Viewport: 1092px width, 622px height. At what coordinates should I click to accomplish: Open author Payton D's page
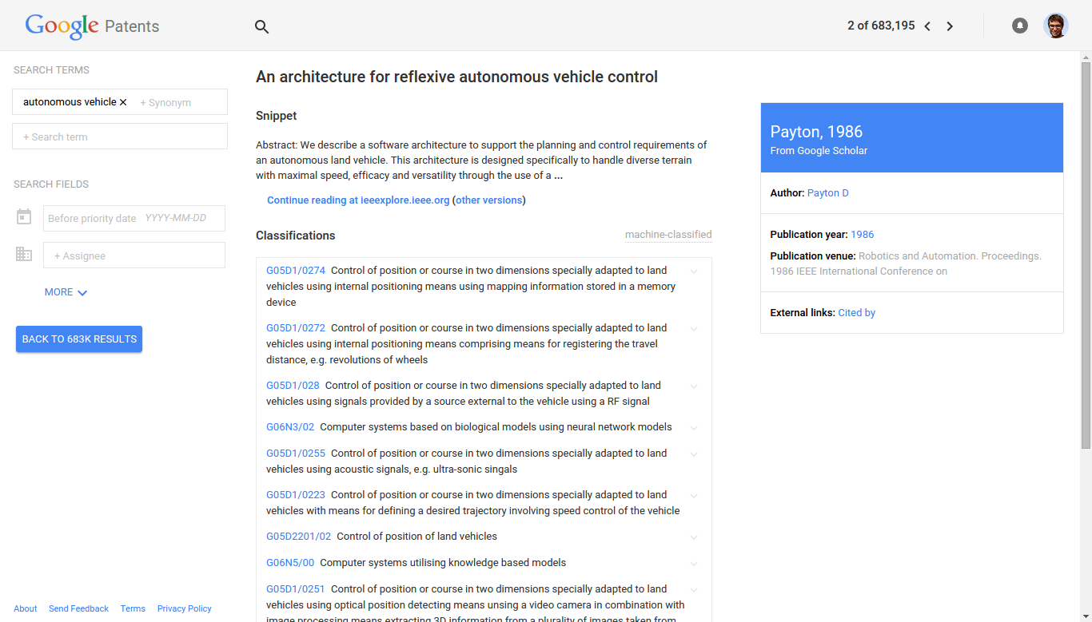pyautogui.click(x=827, y=192)
